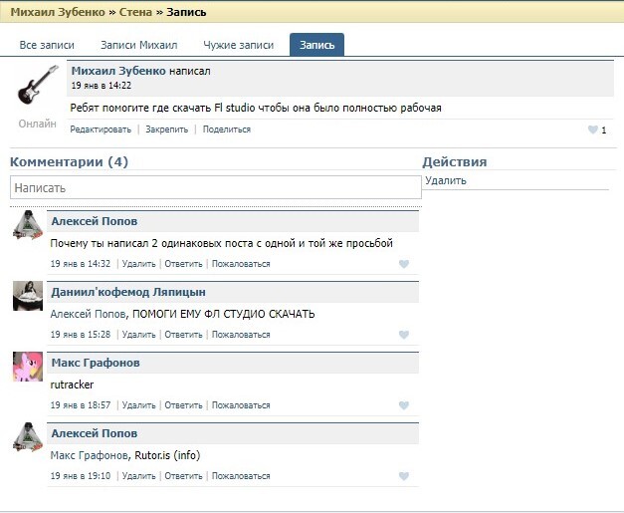Open Макс Графонов's pink pony avatar
The width and height of the screenshot is (624, 513).
(28, 367)
